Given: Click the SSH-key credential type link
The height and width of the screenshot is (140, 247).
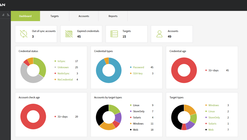Looking at the screenshot, I should pyautogui.click(x=138, y=73).
